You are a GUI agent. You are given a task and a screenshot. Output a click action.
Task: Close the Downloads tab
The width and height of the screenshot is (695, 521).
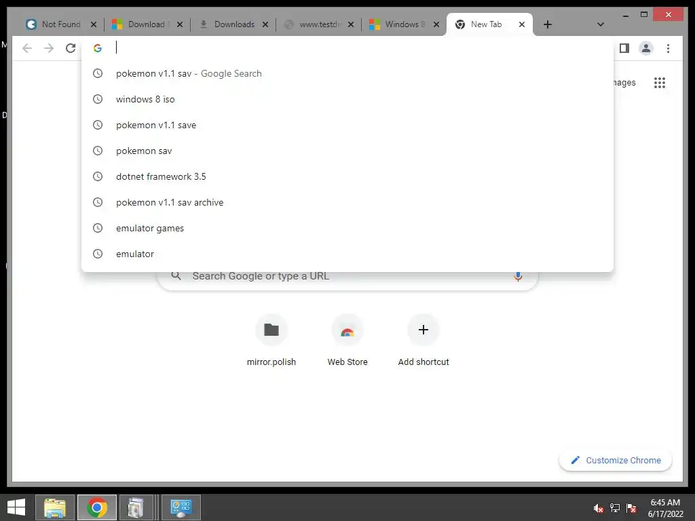265,24
